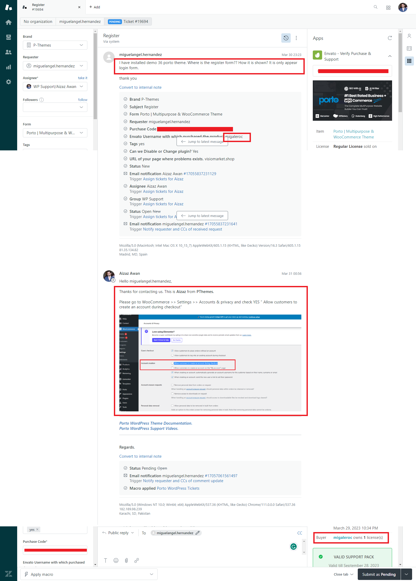This screenshot has width=416, height=581.
Task: Toggle the Apps grid panel icon
Action: tap(409, 61)
